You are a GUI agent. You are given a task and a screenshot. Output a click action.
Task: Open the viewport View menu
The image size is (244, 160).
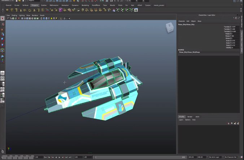click(8, 15)
